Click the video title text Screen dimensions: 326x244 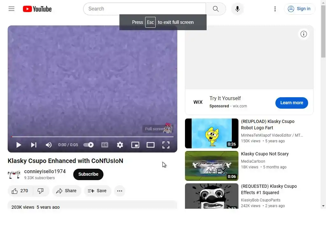[66, 161]
